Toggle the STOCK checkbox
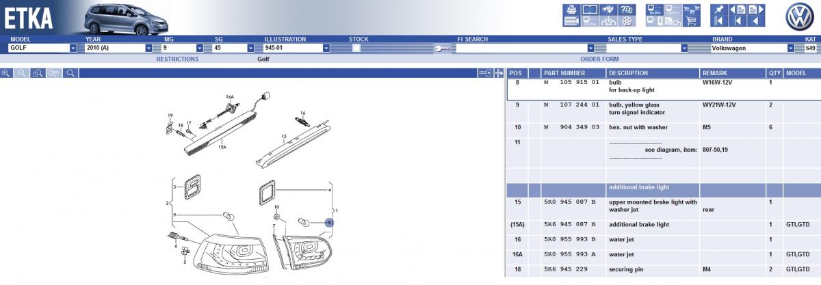This screenshot has width=821, height=285. tap(356, 49)
